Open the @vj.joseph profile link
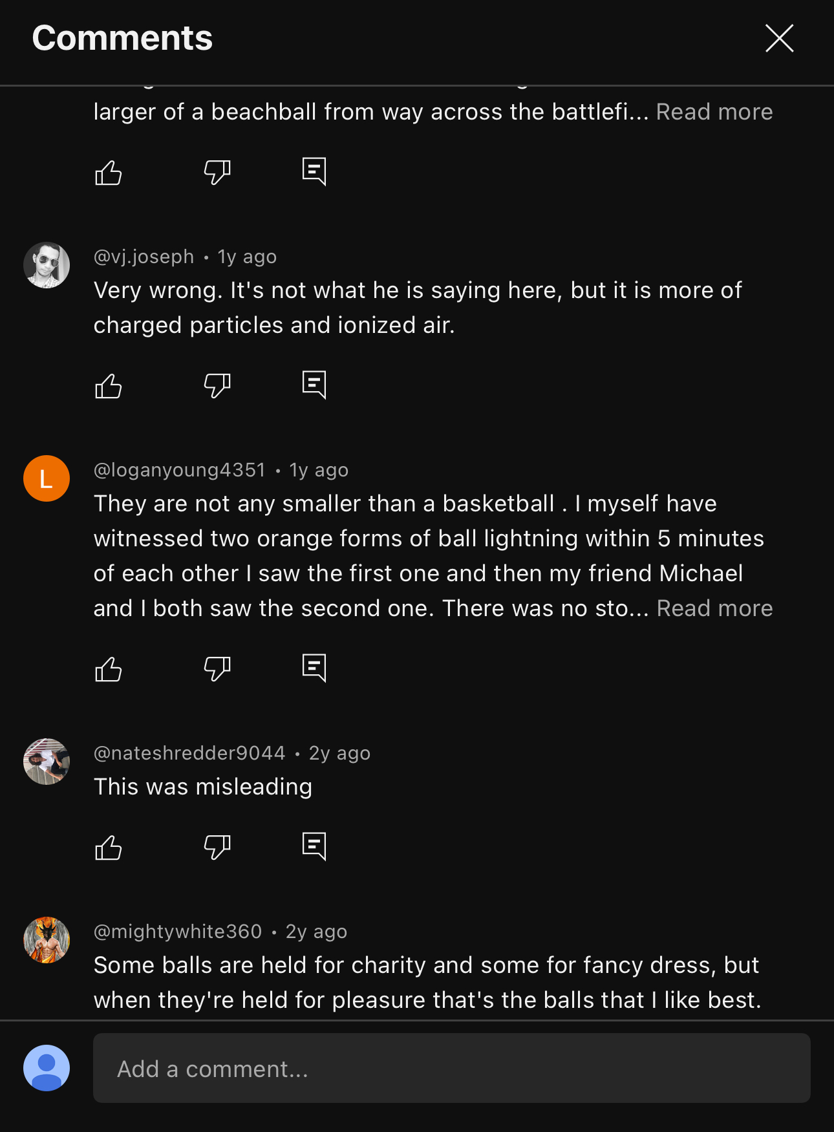Viewport: 834px width, 1132px height. 144,257
